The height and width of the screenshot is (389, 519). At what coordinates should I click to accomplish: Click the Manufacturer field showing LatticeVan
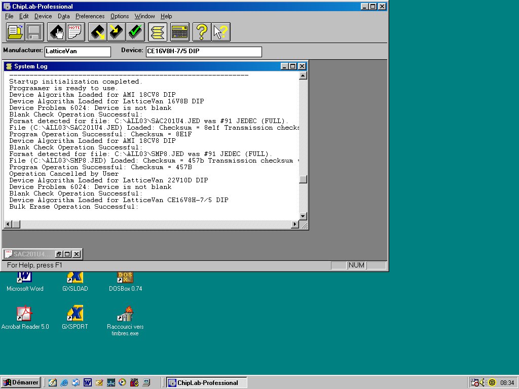click(77, 52)
